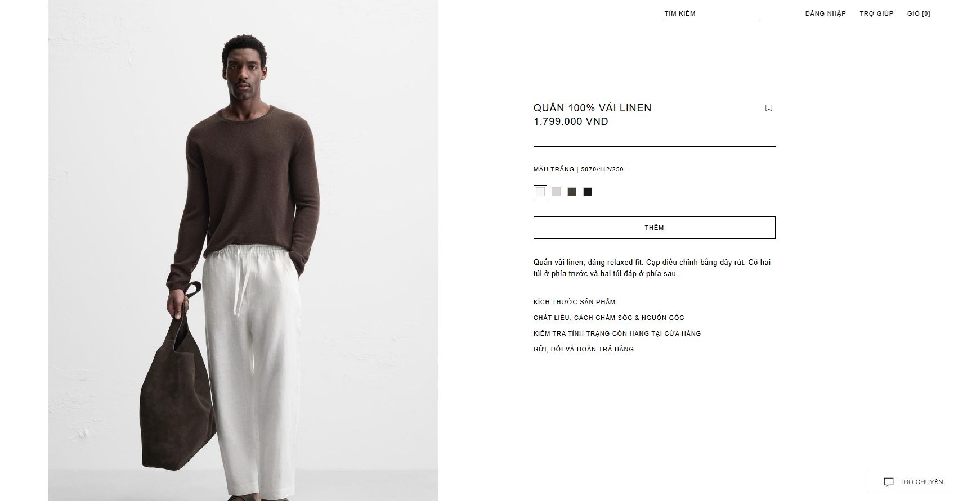Pick the dark brown color swatch
Image resolution: width=954 pixels, height=501 pixels.
(572, 192)
